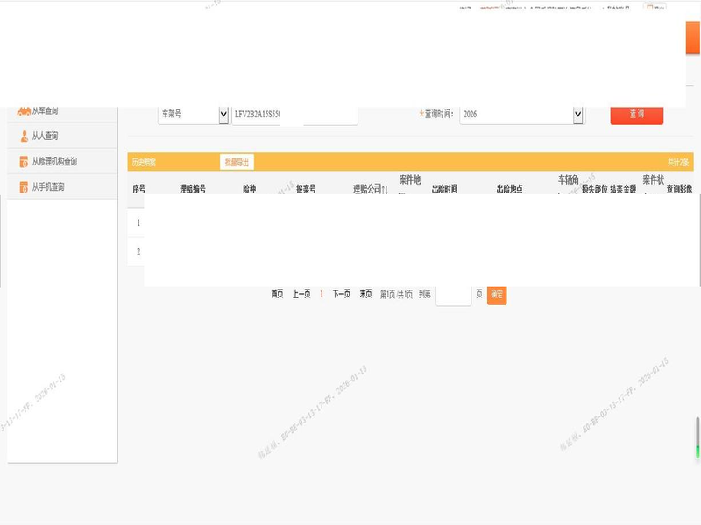Go to 首页 first page
Image resolution: width=701 pixels, height=525 pixels.
(277, 295)
